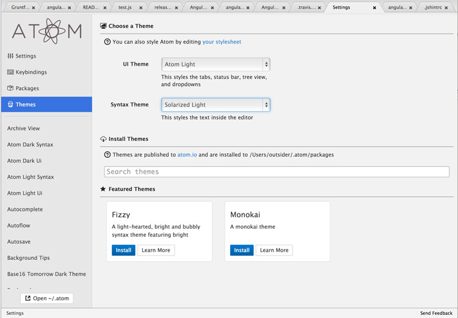Click the Atom logo
458x318 pixels.
click(x=47, y=31)
